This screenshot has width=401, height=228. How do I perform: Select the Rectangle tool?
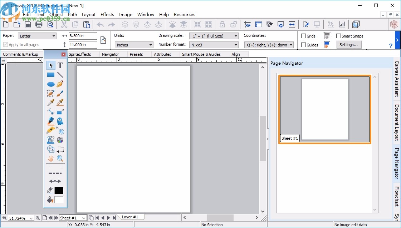(x=50, y=75)
